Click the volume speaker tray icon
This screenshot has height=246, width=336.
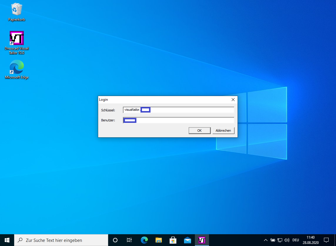287,240
